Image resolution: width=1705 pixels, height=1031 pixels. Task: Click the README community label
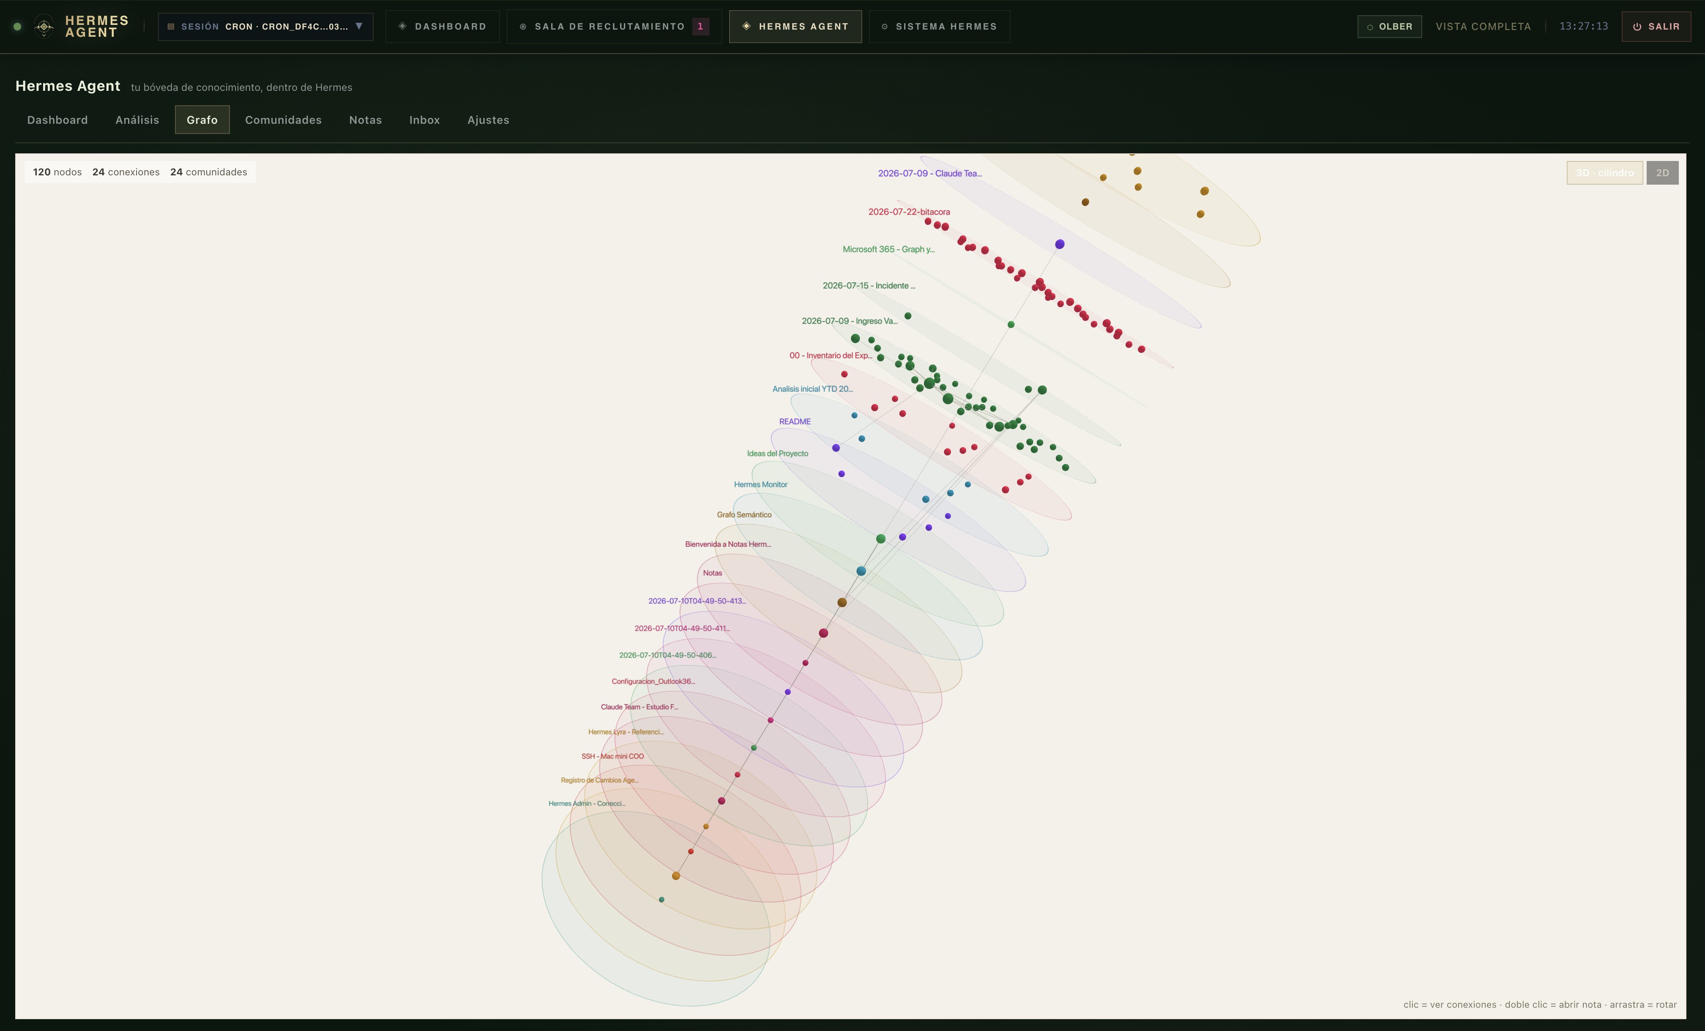point(794,421)
